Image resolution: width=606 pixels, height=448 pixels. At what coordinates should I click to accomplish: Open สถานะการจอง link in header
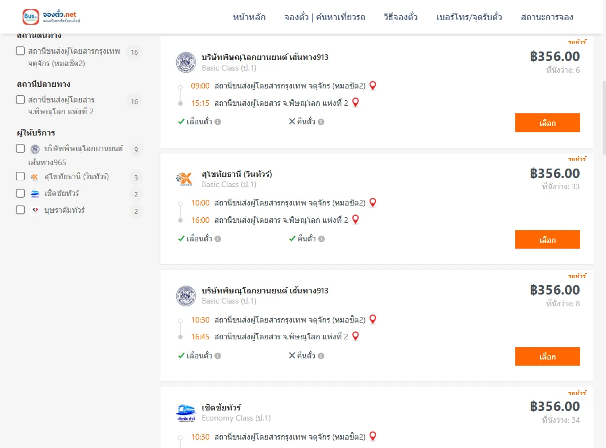(547, 17)
